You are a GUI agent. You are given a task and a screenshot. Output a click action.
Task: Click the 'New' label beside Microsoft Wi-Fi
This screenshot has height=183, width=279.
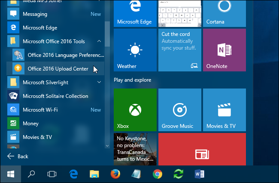pyautogui.click(x=96, y=110)
